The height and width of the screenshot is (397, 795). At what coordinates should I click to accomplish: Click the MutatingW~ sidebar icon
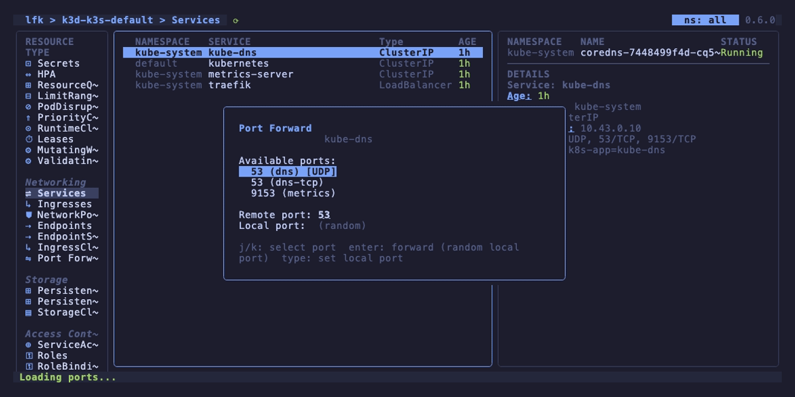coord(28,150)
